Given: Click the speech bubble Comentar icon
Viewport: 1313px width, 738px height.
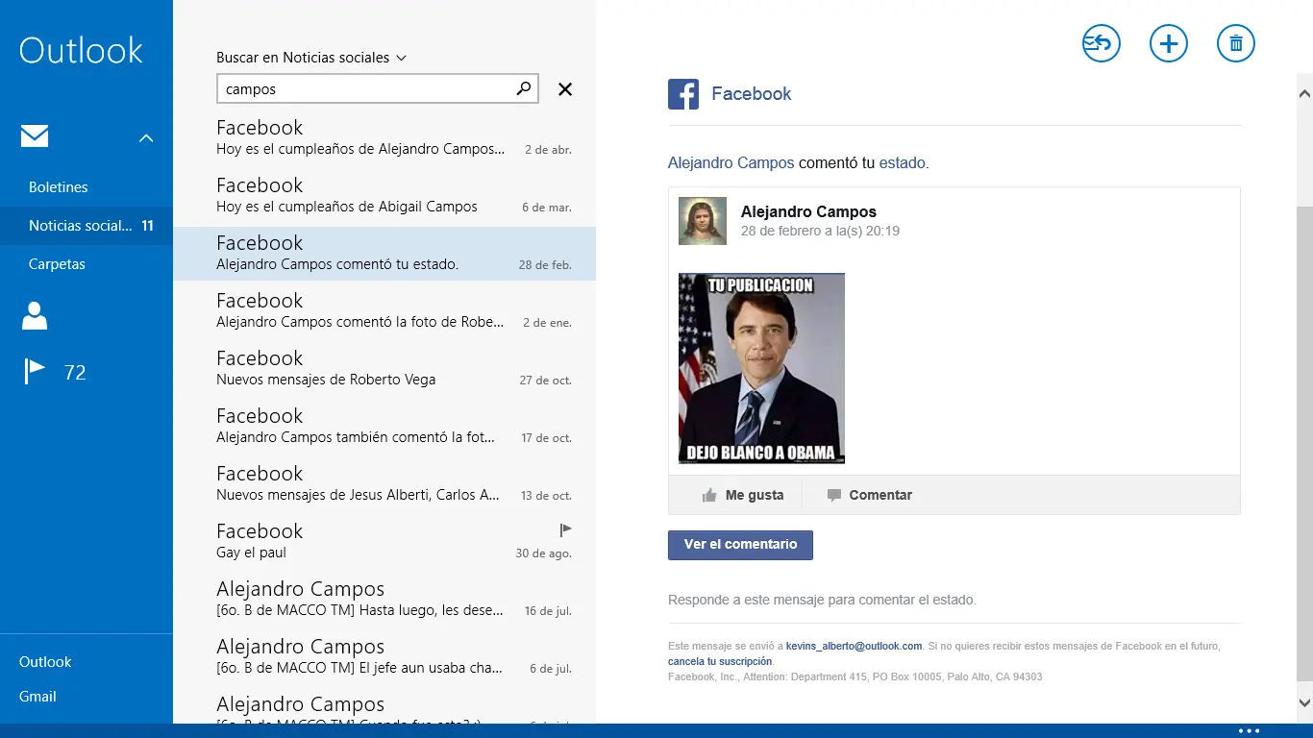Looking at the screenshot, I should coord(833,495).
